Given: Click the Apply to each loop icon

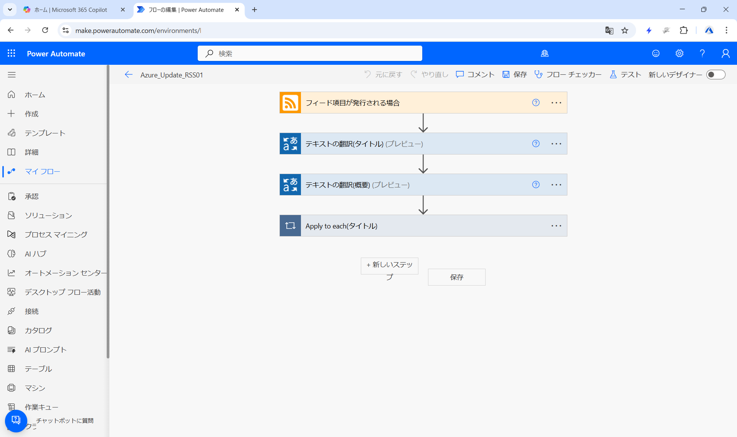Looking at the screenshot, I should pyautogui.click(x=290, y=226).
